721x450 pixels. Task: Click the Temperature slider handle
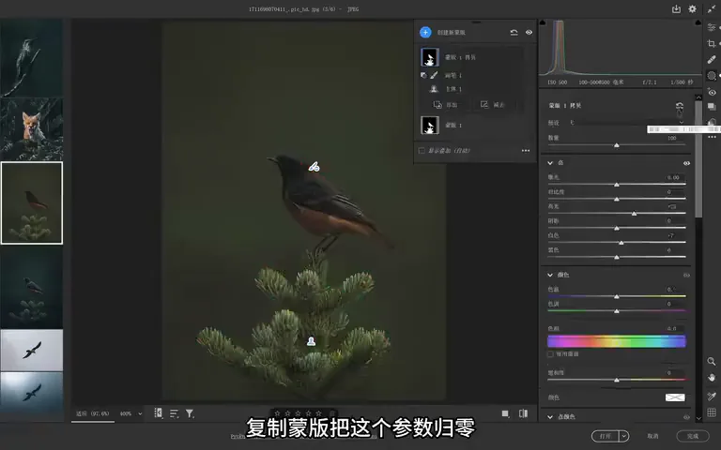coord(617,296)
